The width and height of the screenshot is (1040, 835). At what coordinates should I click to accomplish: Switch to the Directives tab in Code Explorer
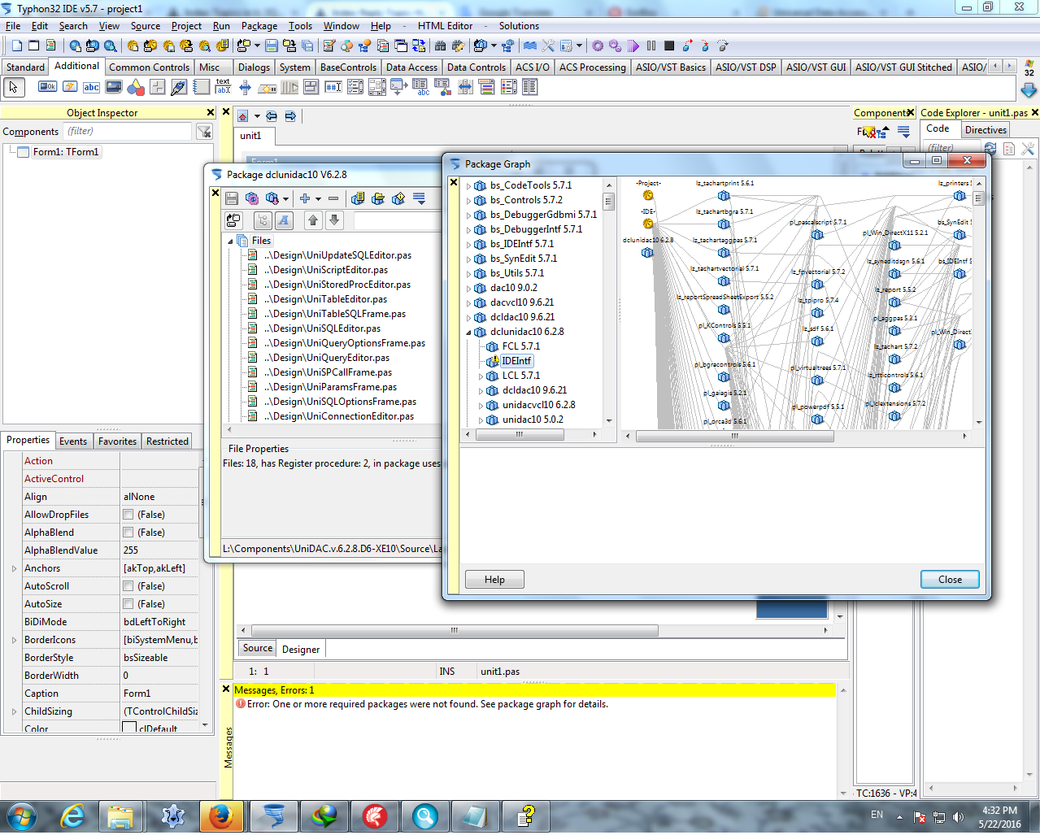coord(986,130)
